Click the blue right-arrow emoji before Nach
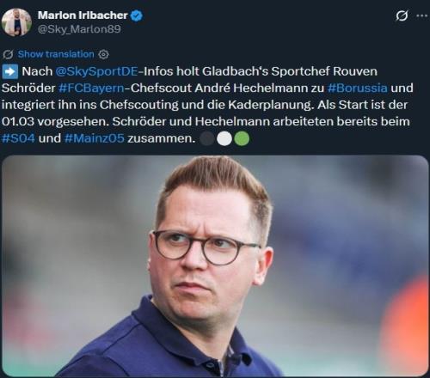 point(10,71)
